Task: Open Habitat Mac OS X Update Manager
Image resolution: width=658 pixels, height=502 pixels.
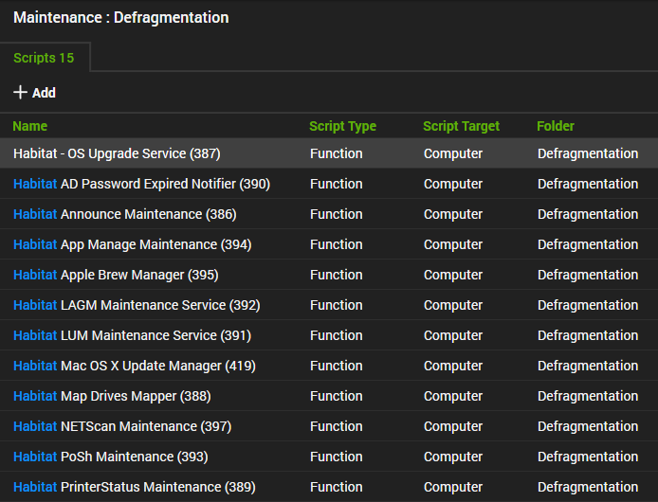Action: pyautogui.click(x=134, y=366)
